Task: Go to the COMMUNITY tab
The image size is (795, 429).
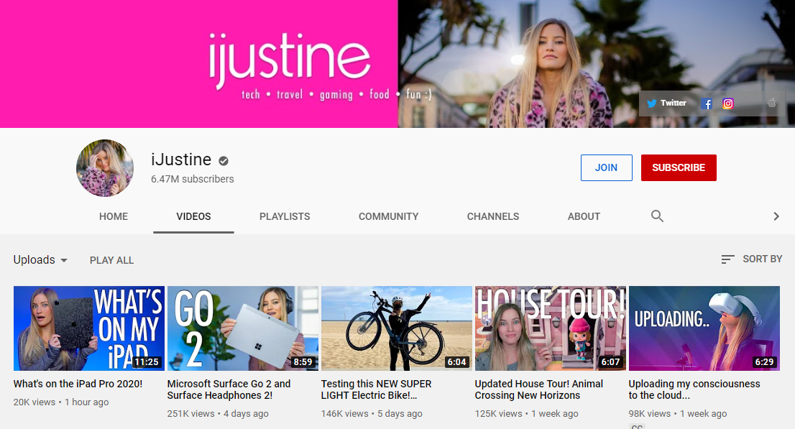Action: click(389, 216)
